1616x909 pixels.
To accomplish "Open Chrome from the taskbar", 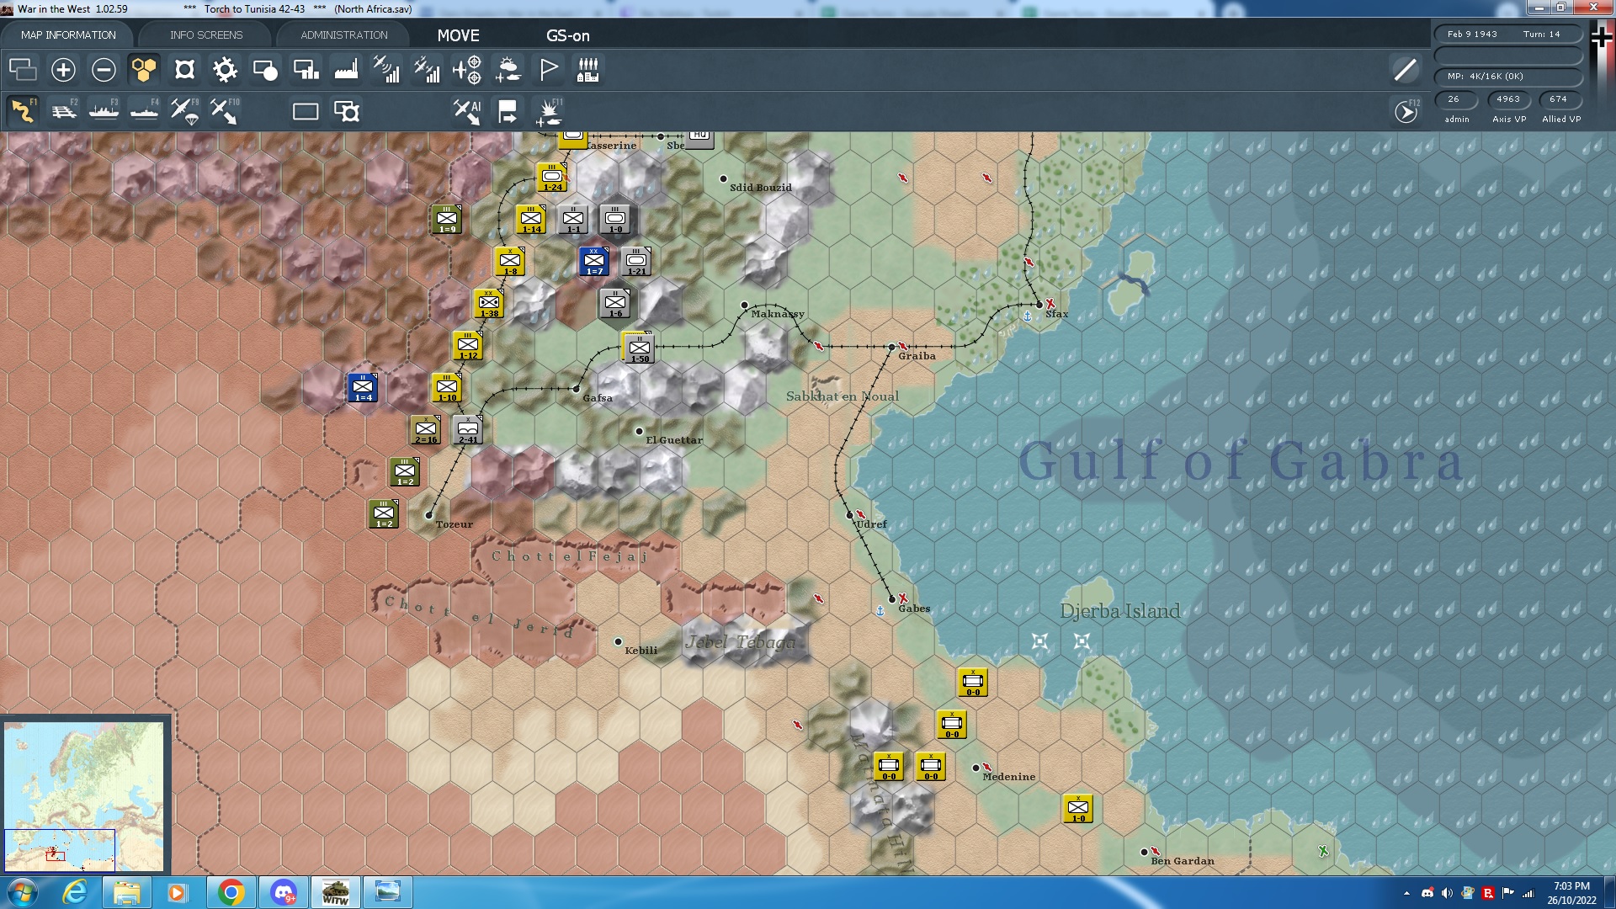I will pos(231,892).
